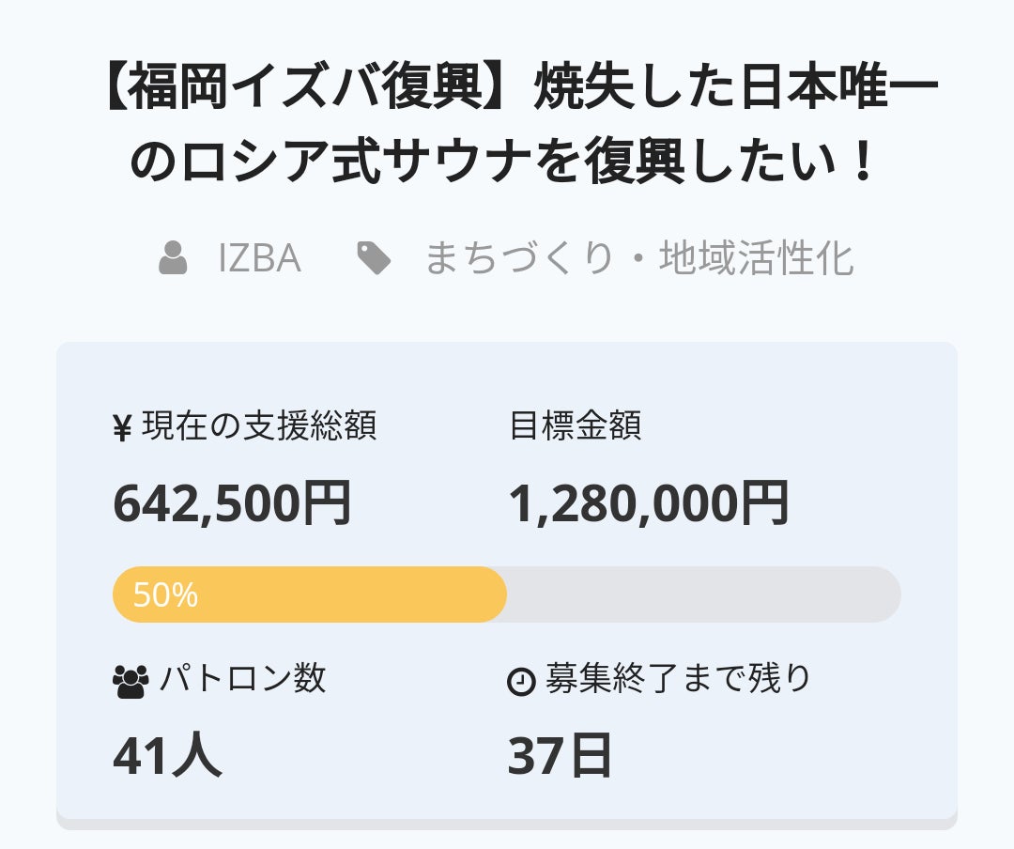Click the second title line starting with のロシア式サウナ
The width and height of the screenshot is (1014, 849).
tap(507, 164)
